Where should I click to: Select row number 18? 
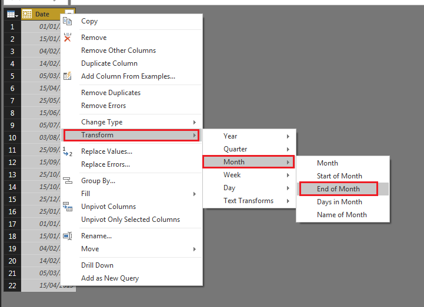(x=12, y=236)
